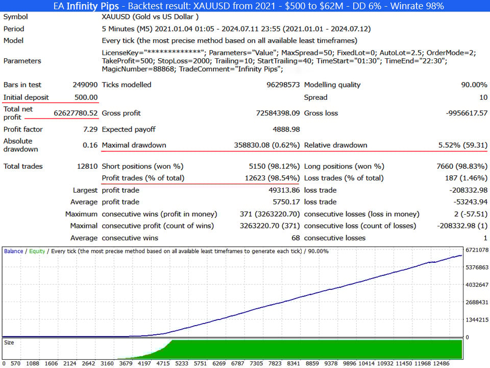
Task: Select the symbol value XAUUSD (Gold vs US Dollar)
Action: [150, 17]
